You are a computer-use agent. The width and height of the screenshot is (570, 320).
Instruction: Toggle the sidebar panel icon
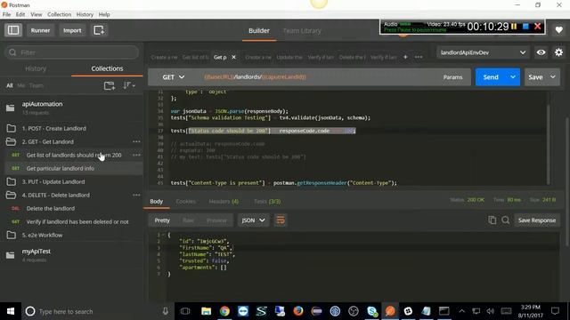click(x=13, y=30)
